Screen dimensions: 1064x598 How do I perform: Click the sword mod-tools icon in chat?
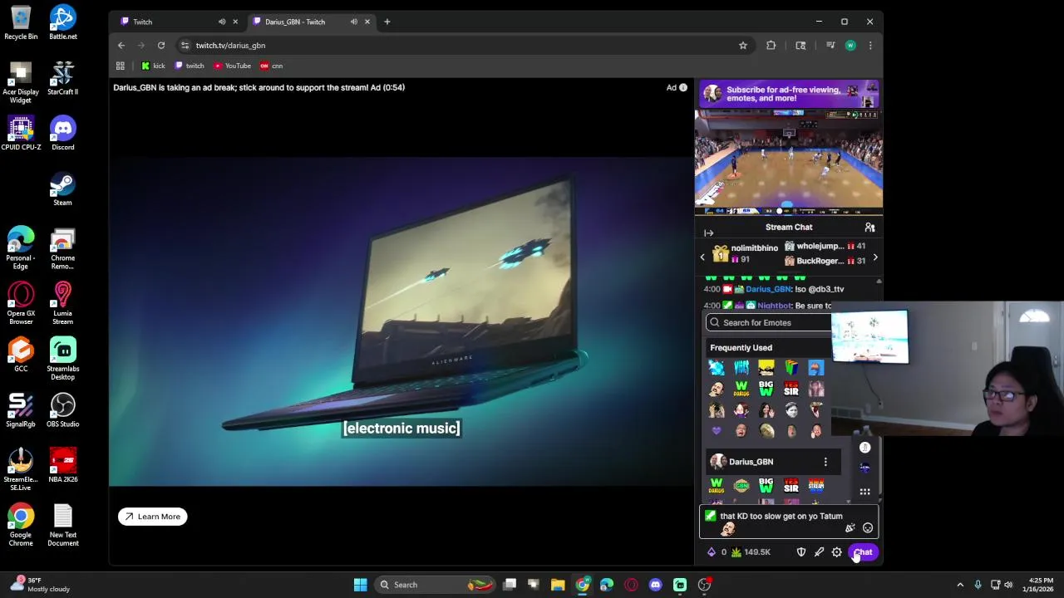[819, 552]
